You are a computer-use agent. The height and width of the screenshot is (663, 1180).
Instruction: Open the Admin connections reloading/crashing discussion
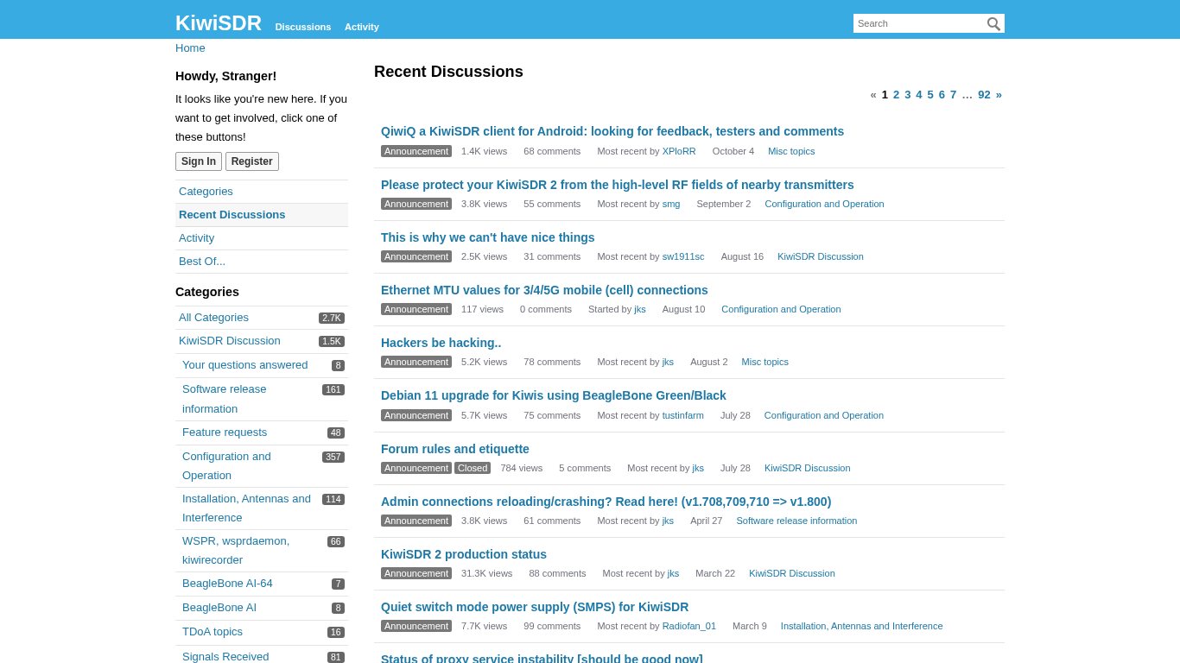point(606,502)
